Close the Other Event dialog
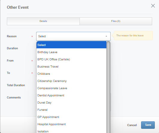Viewport: 159px width, 133px height. point(153,6)
